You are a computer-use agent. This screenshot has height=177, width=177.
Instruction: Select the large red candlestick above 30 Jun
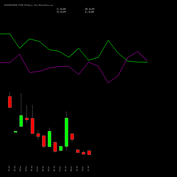click(33, 126)
